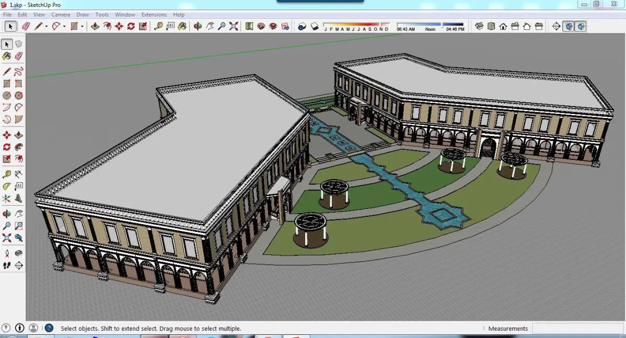Select the Pie tool in left toolbar
Viewport: 626px width, 338px height.
point(19,119)
